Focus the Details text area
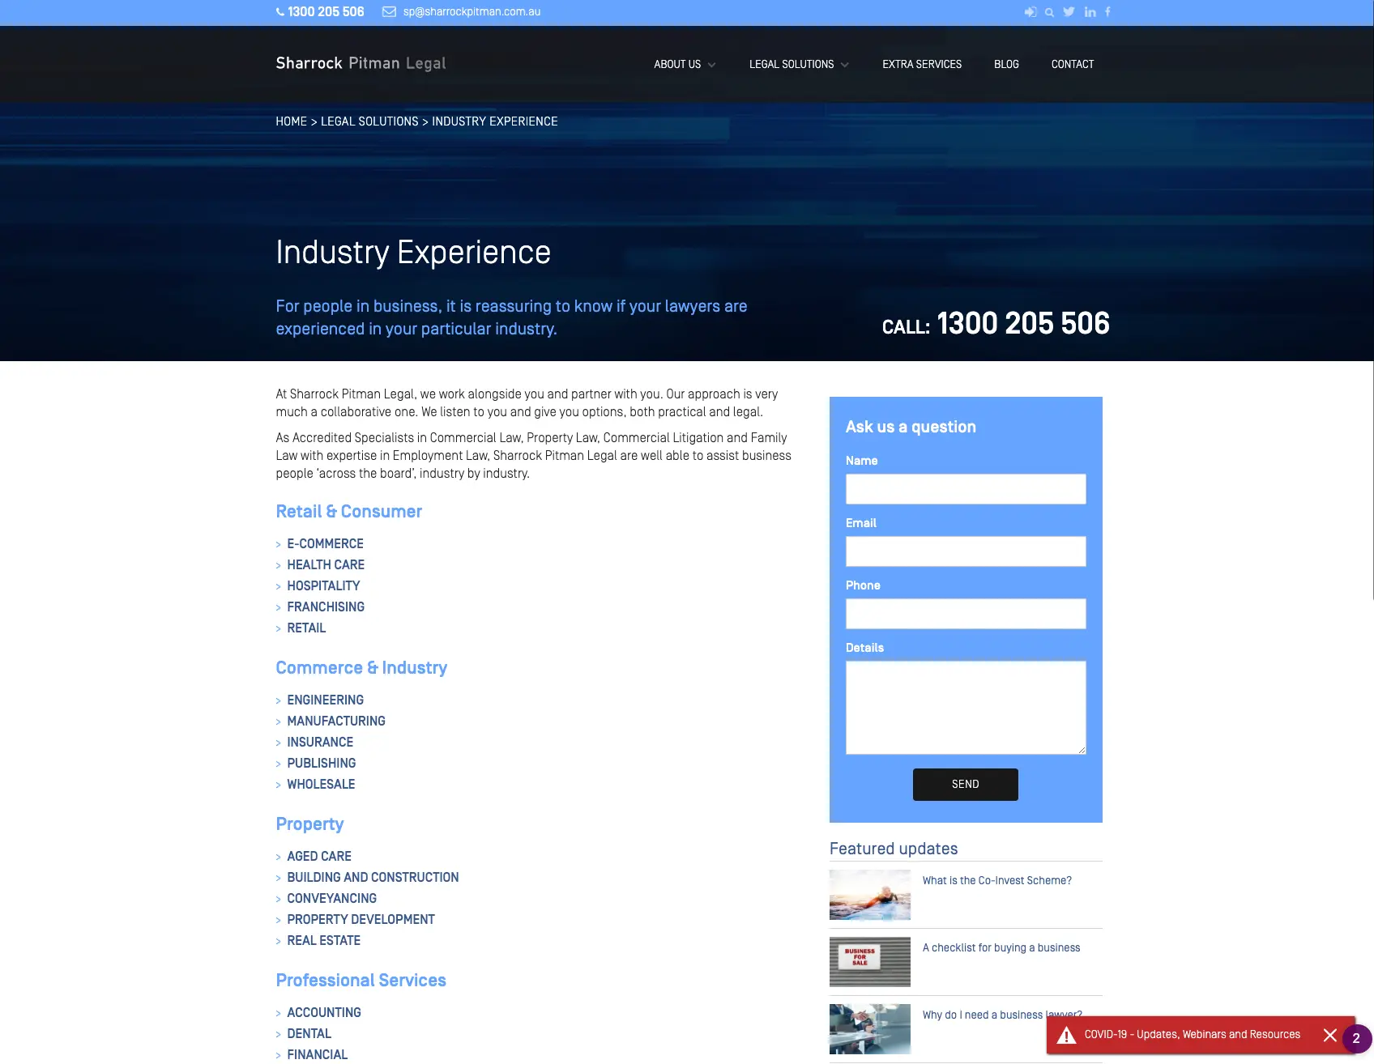Screen dimensions: 1374x1064 pyautogui.click(x=965, y=708)
